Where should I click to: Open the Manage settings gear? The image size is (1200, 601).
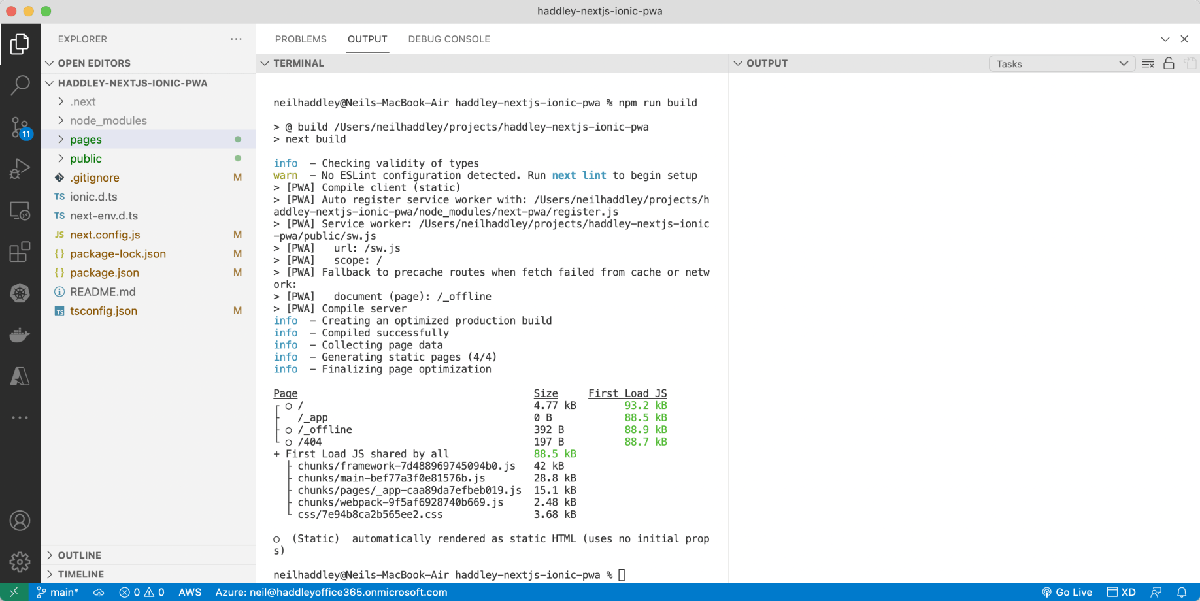point(20,562)
